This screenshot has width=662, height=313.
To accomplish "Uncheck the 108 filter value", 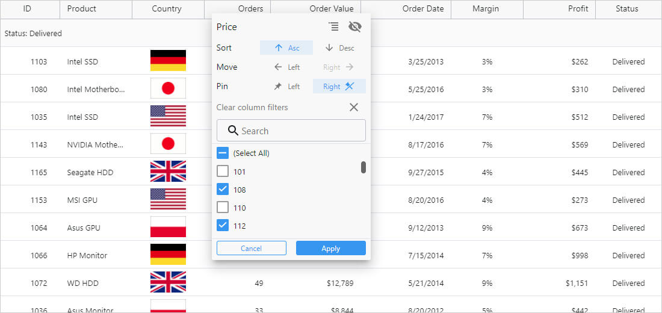I will [223, 190].
